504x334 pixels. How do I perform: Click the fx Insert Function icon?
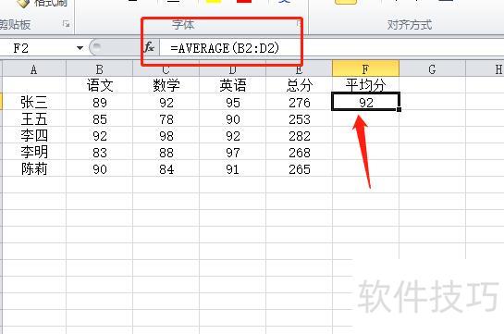[x=149, y=48]
